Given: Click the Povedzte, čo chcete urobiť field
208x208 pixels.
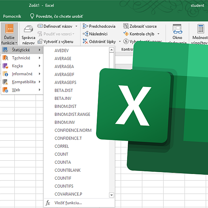Looking at the screenshot, I should pos(59,16).
